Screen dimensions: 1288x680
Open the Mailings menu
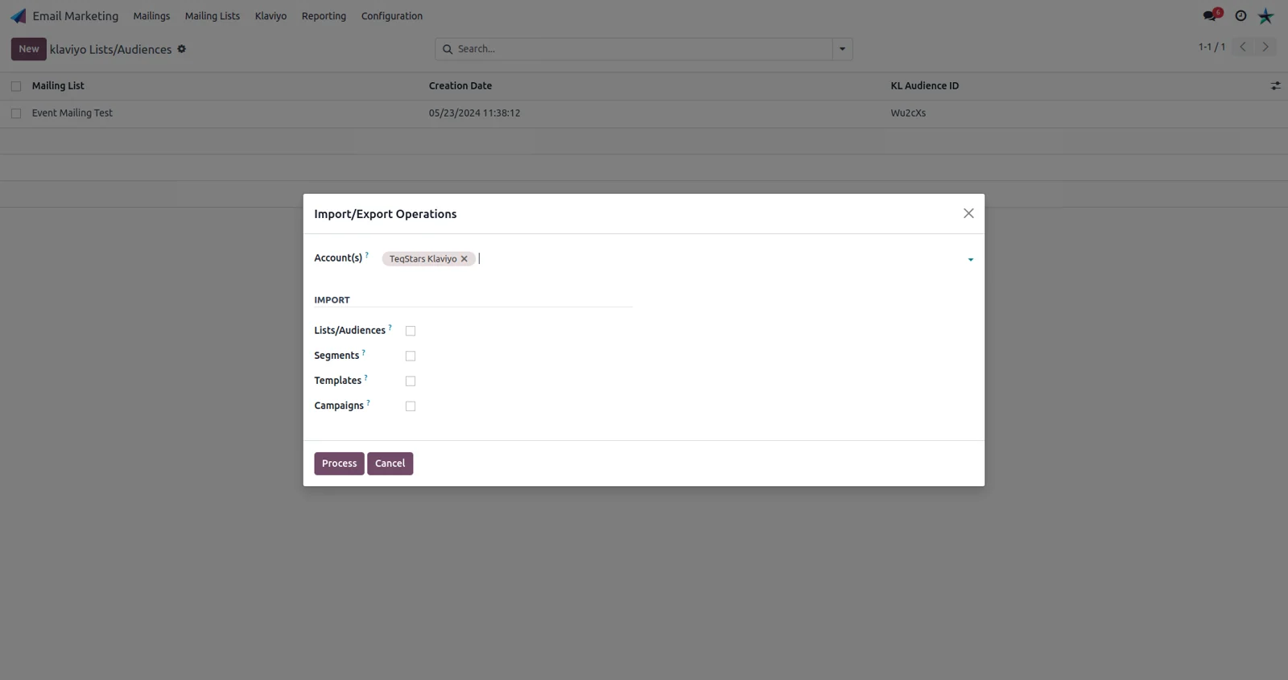(151, 16)
